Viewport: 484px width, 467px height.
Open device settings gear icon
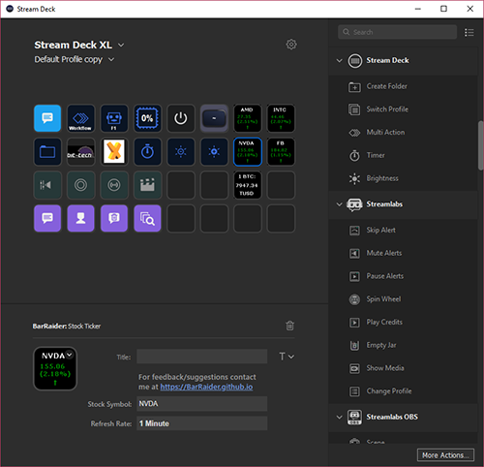click(291, 45)
